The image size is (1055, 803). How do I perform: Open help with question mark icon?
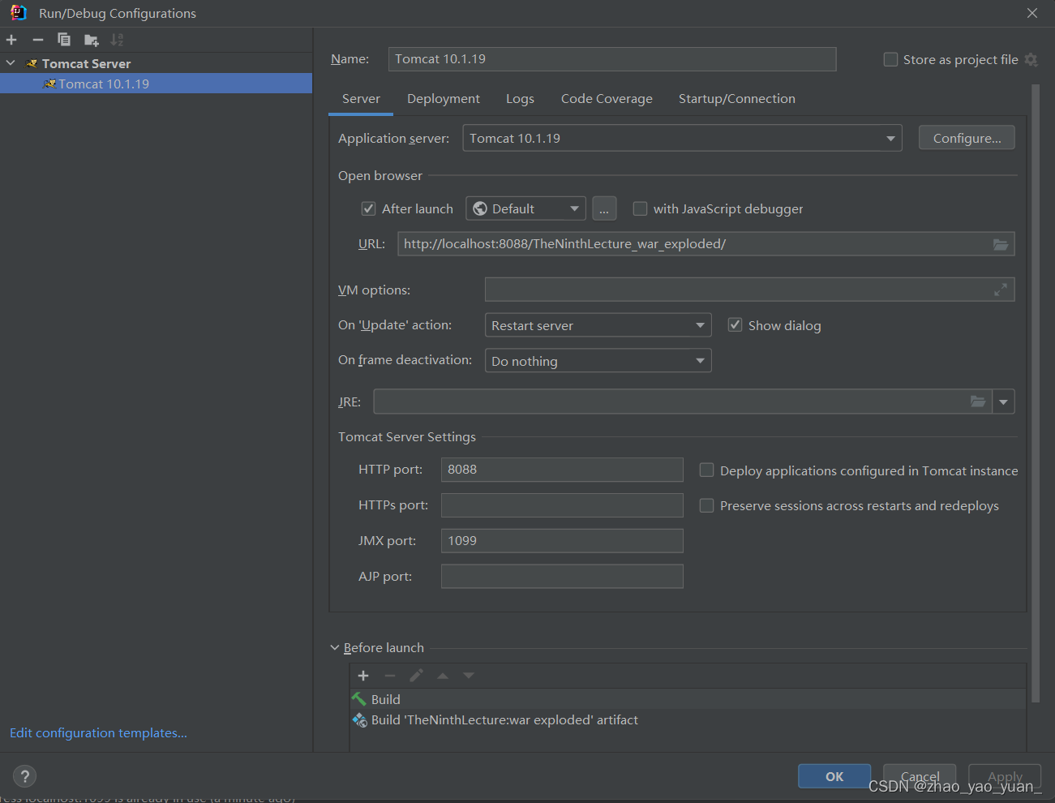click(x=25, y=776)
